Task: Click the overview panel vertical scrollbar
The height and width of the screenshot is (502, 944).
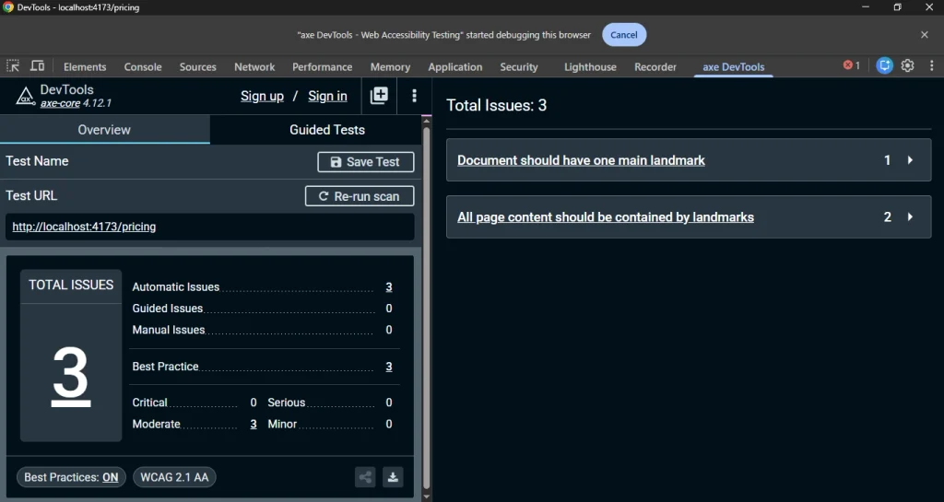Action: 426,307
